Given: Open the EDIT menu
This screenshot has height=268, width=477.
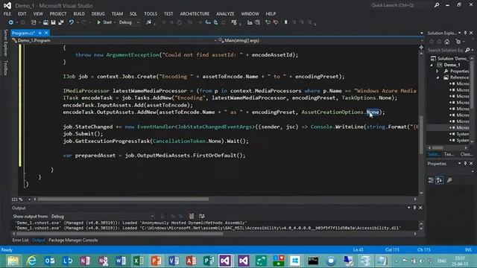Looking at the screenshot, I should (22, 14).
